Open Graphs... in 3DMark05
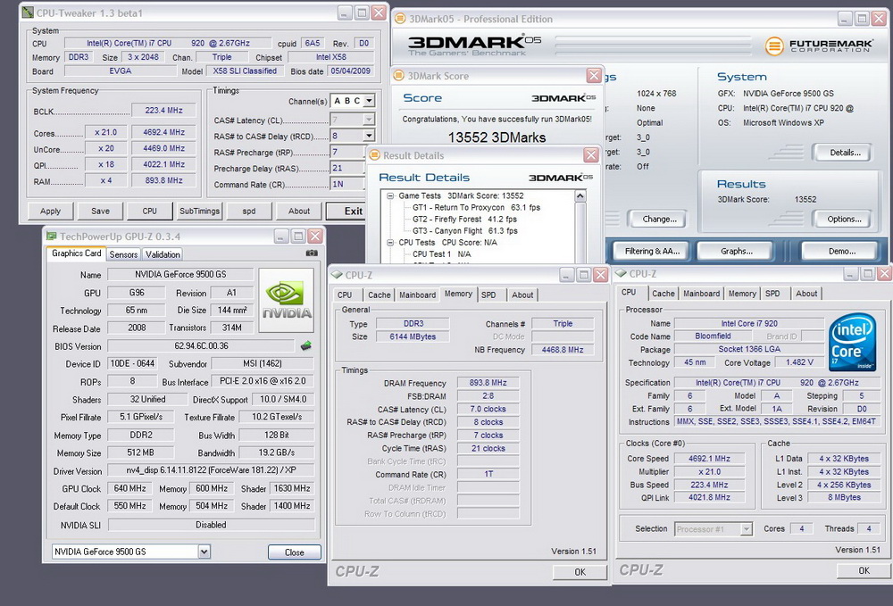Screen dimensions: 893x606 tap(736, 251)
